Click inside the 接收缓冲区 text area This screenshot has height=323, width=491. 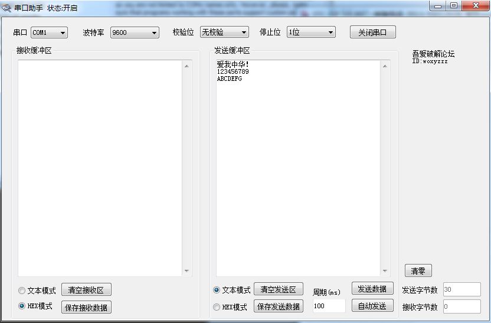click(100, 168)
